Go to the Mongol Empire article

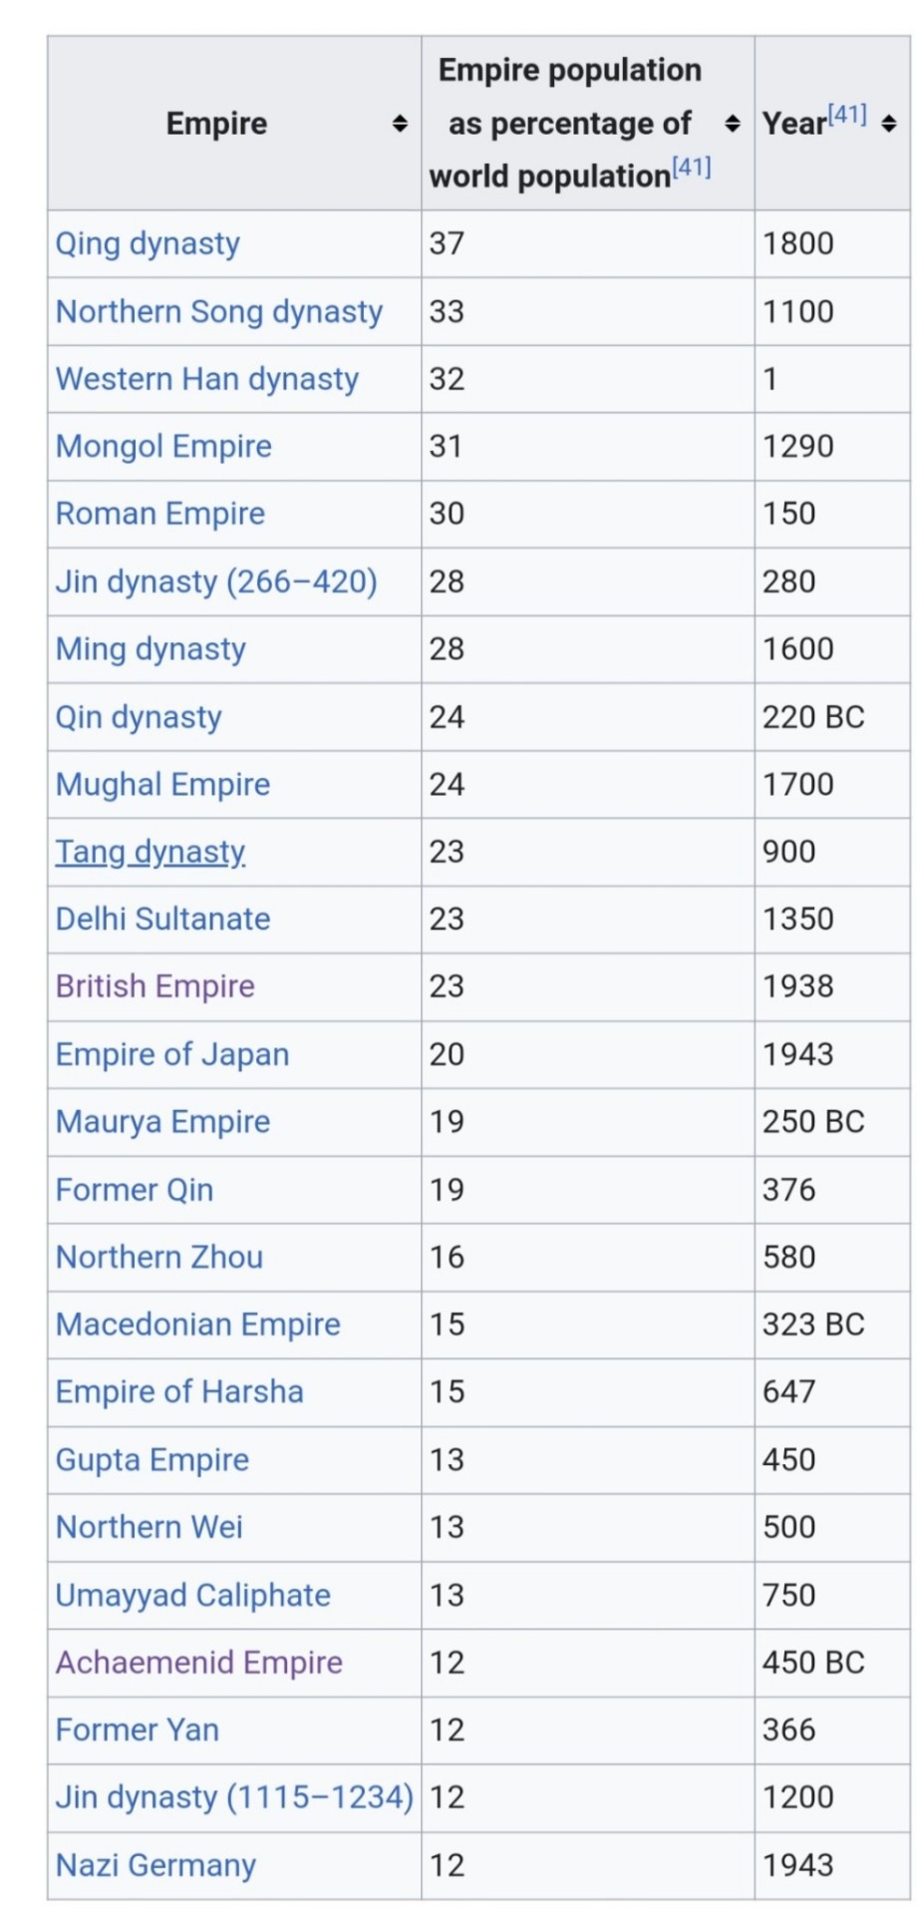pyautogui.click(x=163, y=446)
